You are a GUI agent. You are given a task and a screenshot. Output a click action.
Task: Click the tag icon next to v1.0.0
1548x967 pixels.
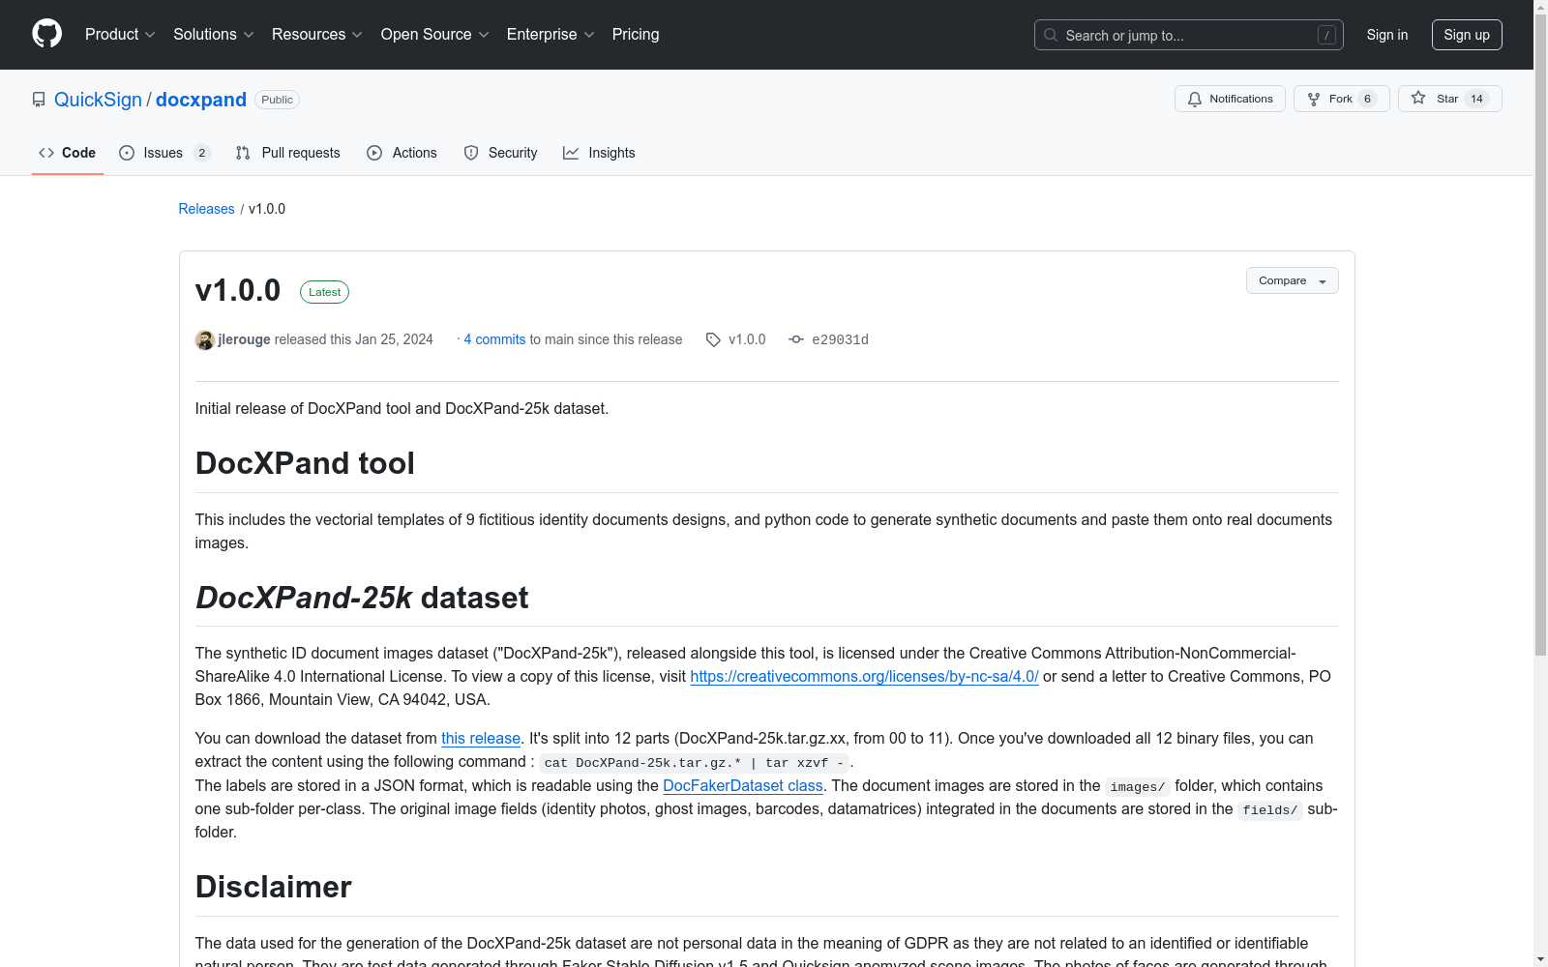[x=713, y=339]
